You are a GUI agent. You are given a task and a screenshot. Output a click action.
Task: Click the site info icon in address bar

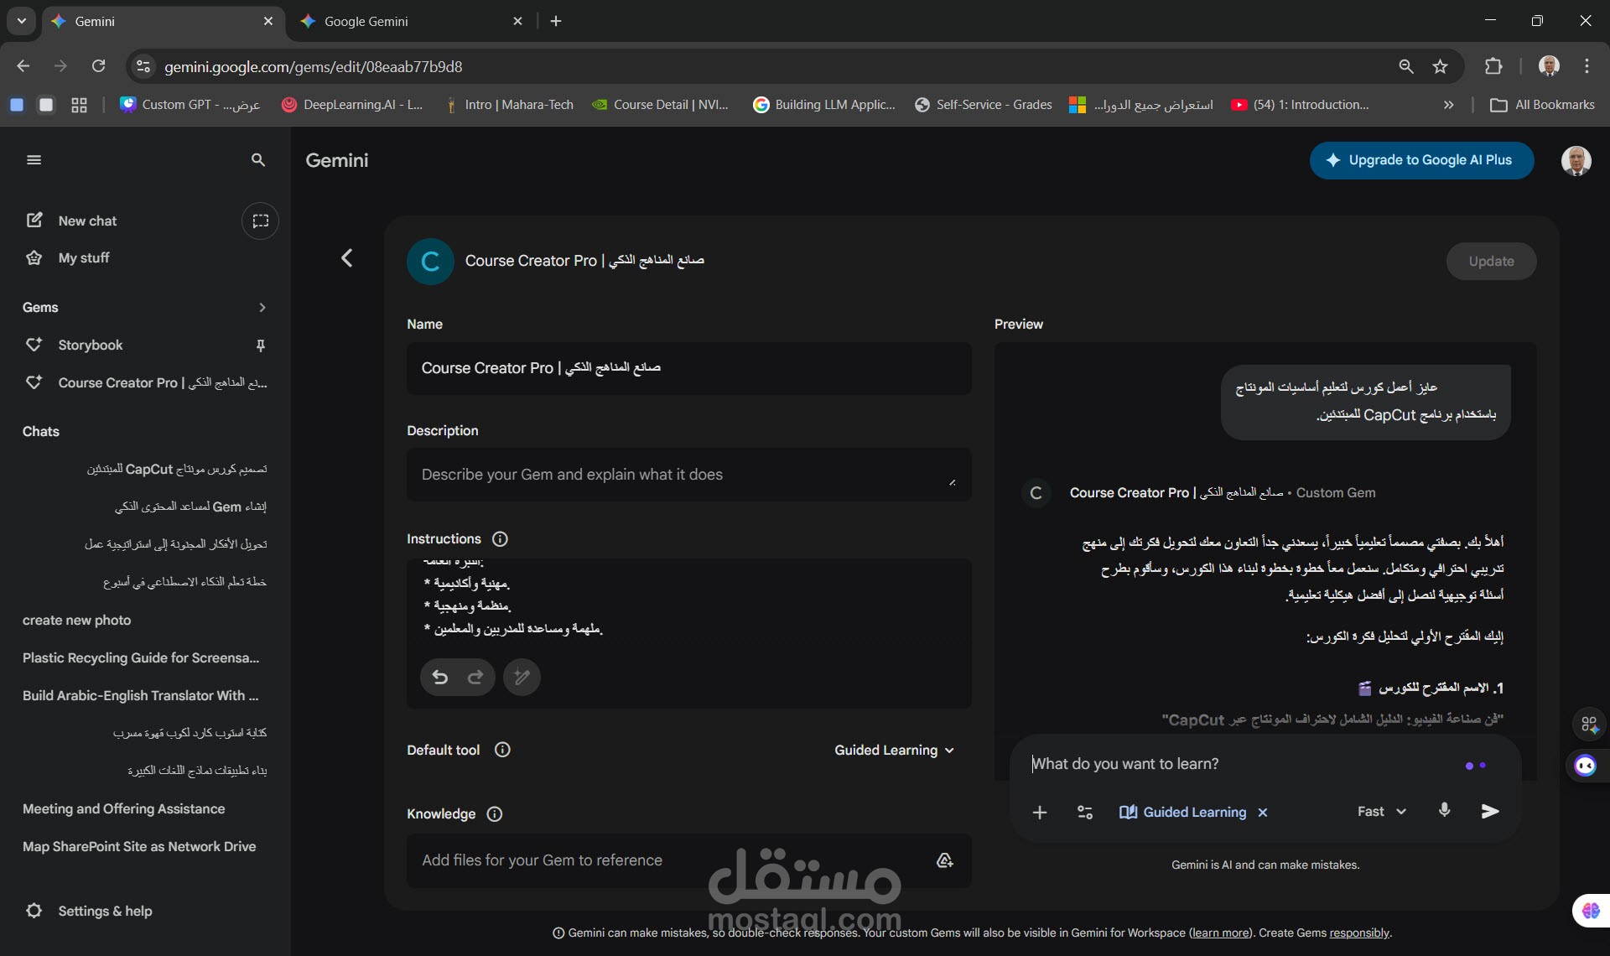pos(143,66)
